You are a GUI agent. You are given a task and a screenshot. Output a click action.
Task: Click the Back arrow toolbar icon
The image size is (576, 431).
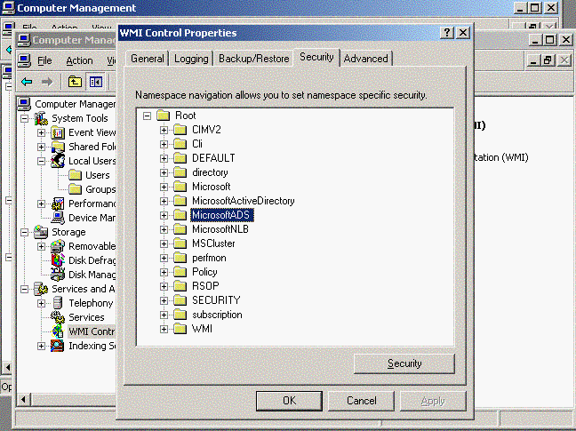27,82
